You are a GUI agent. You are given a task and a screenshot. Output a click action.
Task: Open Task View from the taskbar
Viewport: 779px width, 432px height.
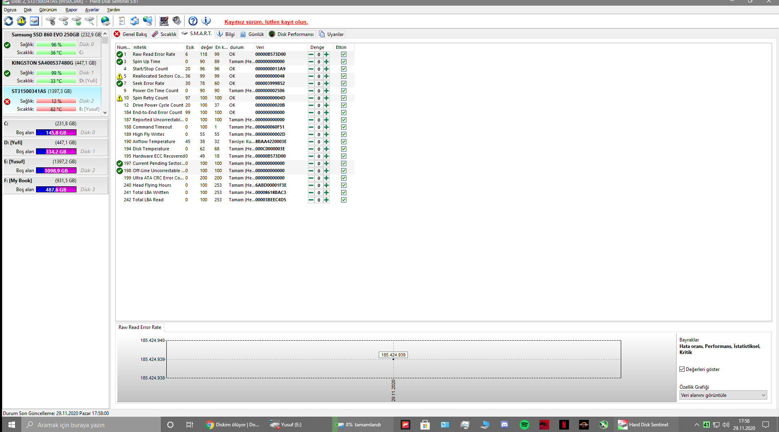point(189,425)
